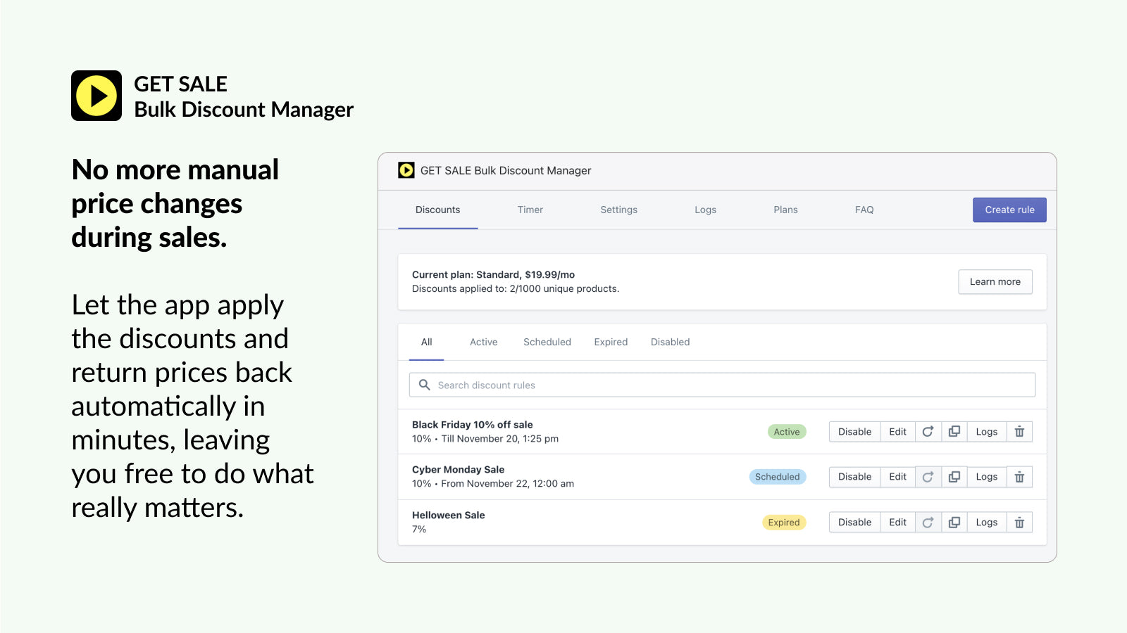Delete the Black Friday 10% off sale rule
Viewport: 1127px width, 633px height.
(x=1019, y=432)
